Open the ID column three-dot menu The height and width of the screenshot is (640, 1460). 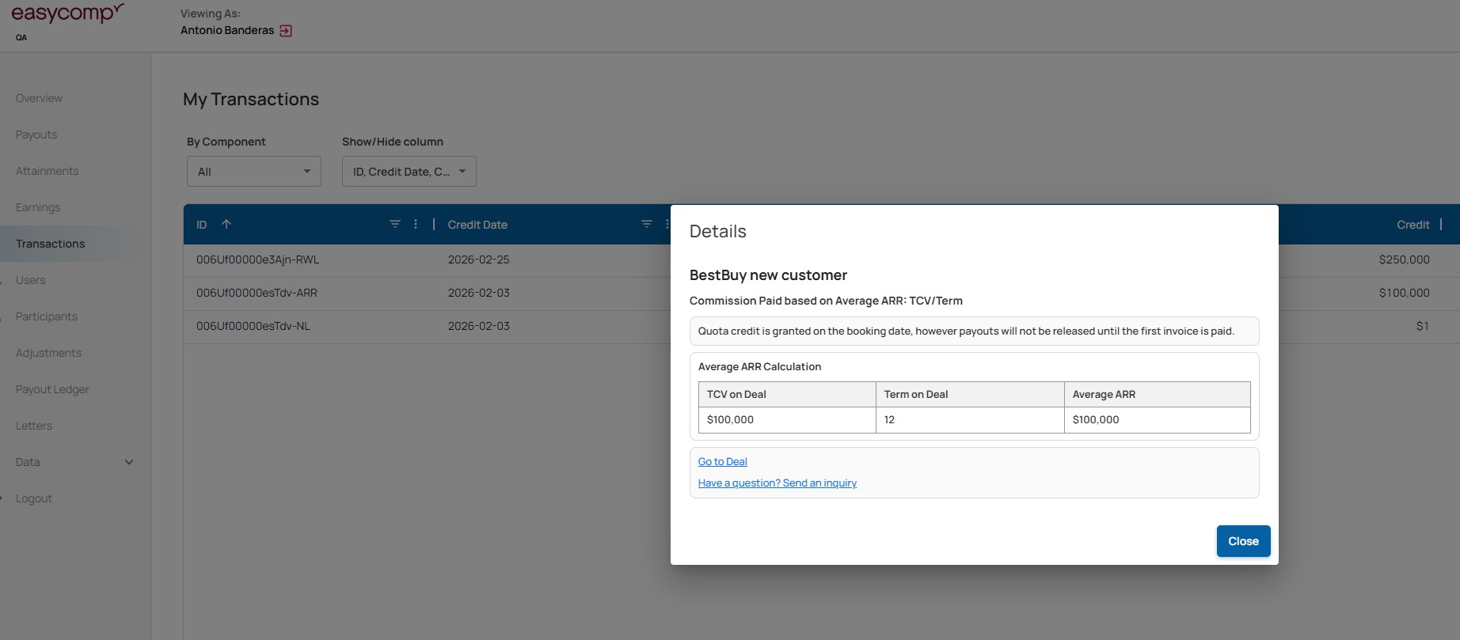click(416, 225)
